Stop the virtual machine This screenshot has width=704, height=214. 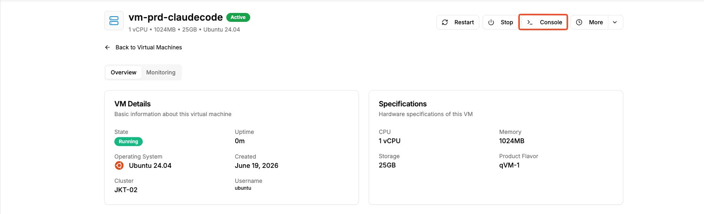pos(500,22)
